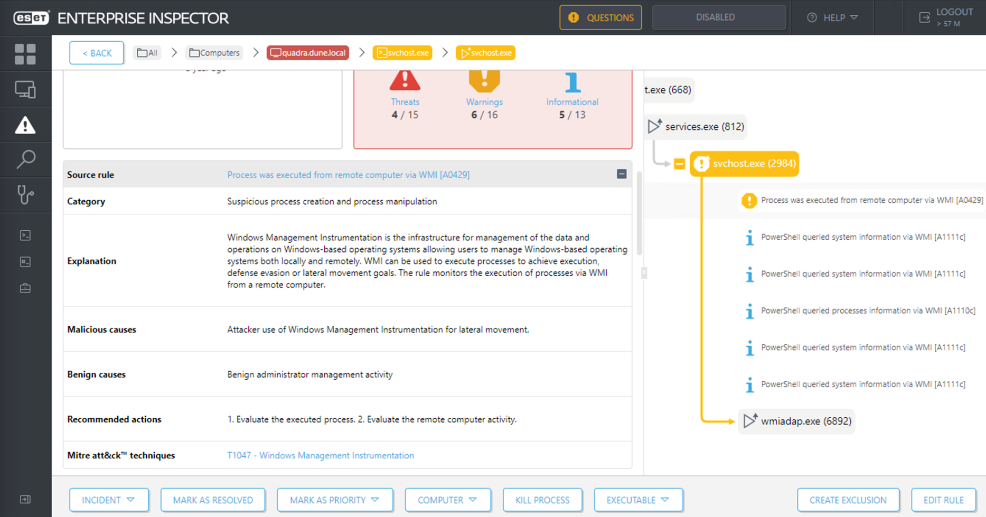Screen dimensions: 986x517
Task: Open the INCIDENT dropdown
Action: tap(109, 500)
